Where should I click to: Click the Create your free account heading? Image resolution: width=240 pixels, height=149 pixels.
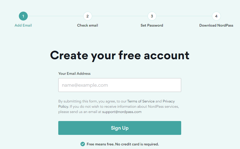pos(120,55)
